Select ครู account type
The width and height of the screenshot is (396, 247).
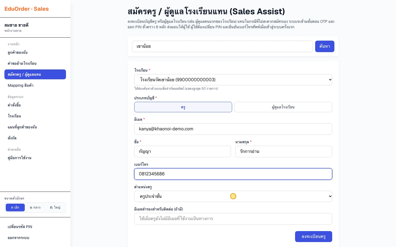pos(183,107)
